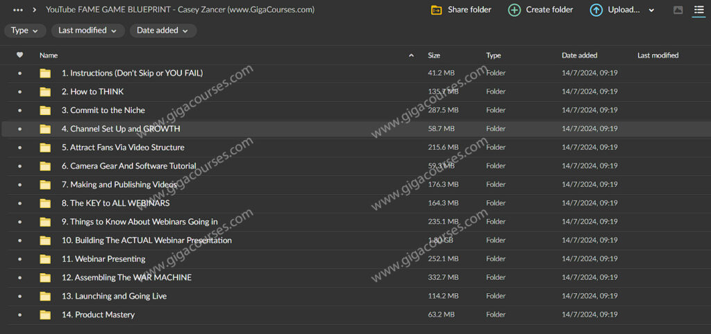Expand the breadcrumb chevron arrow

coord(35,10)
